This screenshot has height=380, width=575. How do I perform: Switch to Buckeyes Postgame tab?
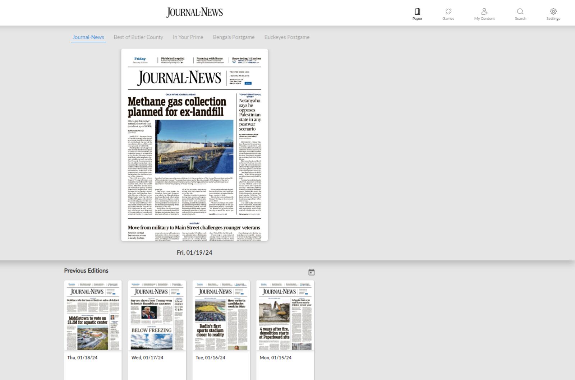287,37
